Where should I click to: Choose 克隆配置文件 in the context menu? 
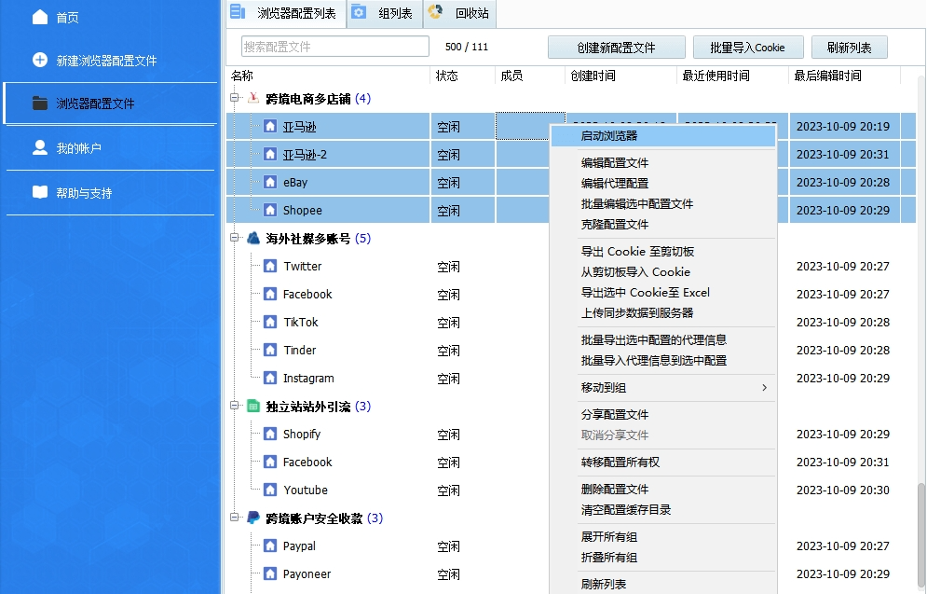click(616, 224)
